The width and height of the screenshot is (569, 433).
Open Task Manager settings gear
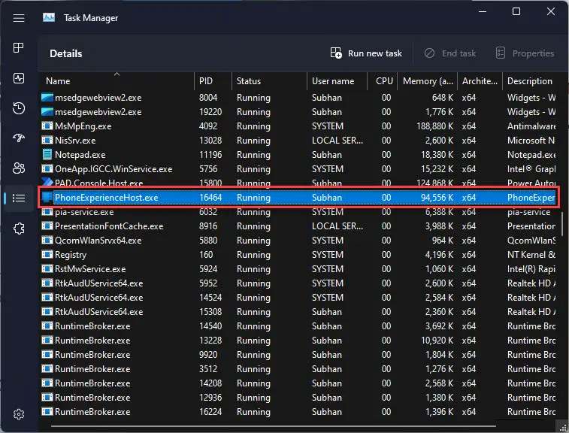(19, 414)
